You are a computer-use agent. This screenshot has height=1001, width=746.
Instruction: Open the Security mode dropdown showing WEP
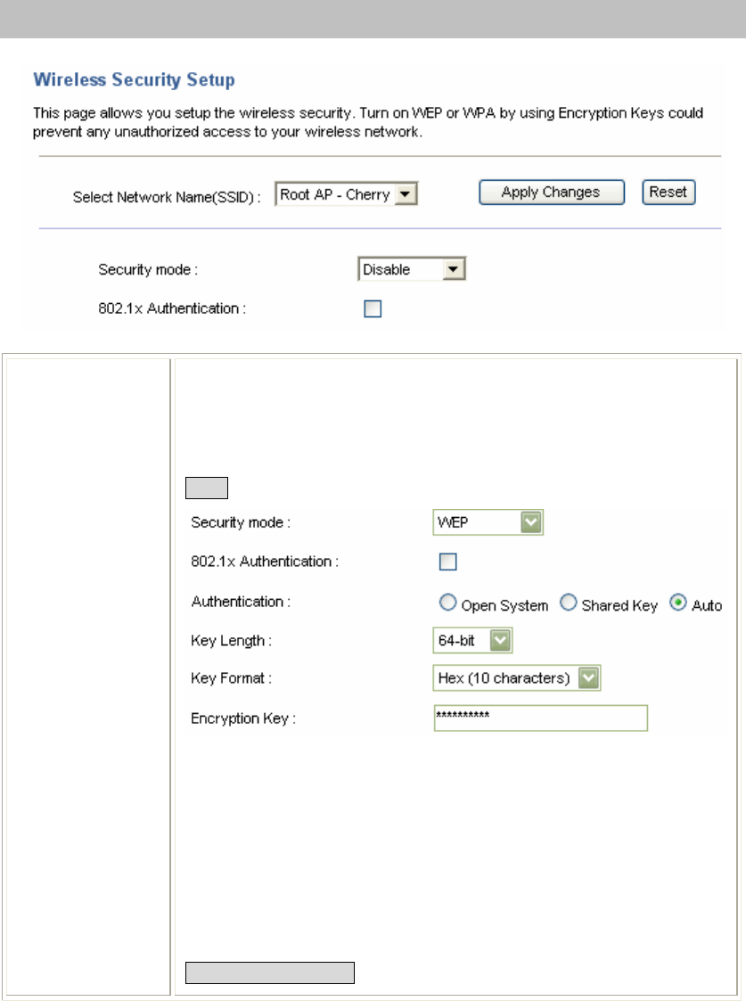[x=488, y=522]
